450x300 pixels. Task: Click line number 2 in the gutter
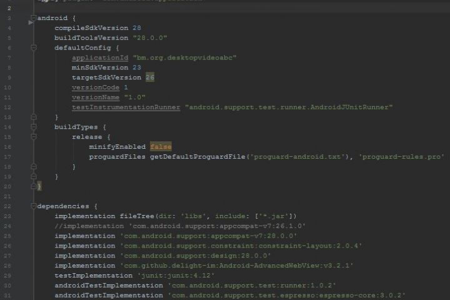[9, 8]
